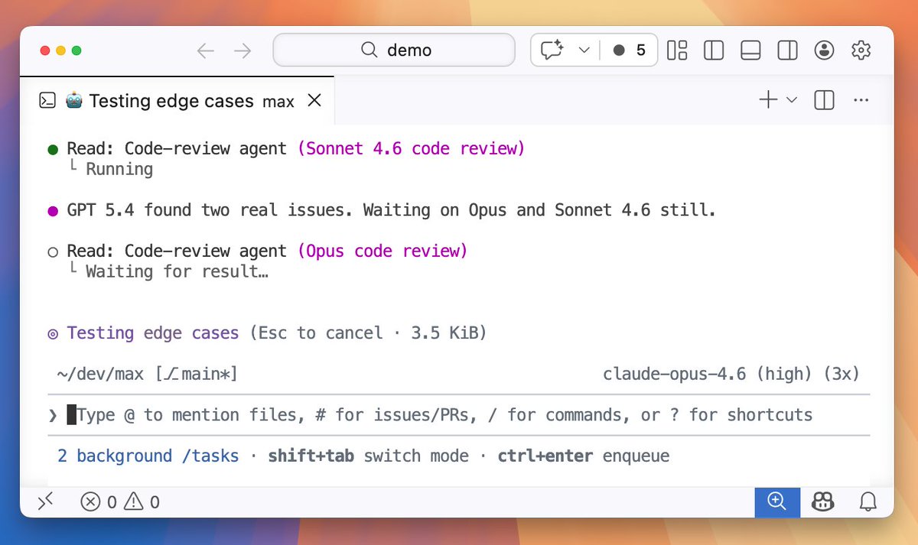This screenshot has height=545, width=918.
Task: Click the hollow bullet beside Opus review
Action: click(53, 251)
